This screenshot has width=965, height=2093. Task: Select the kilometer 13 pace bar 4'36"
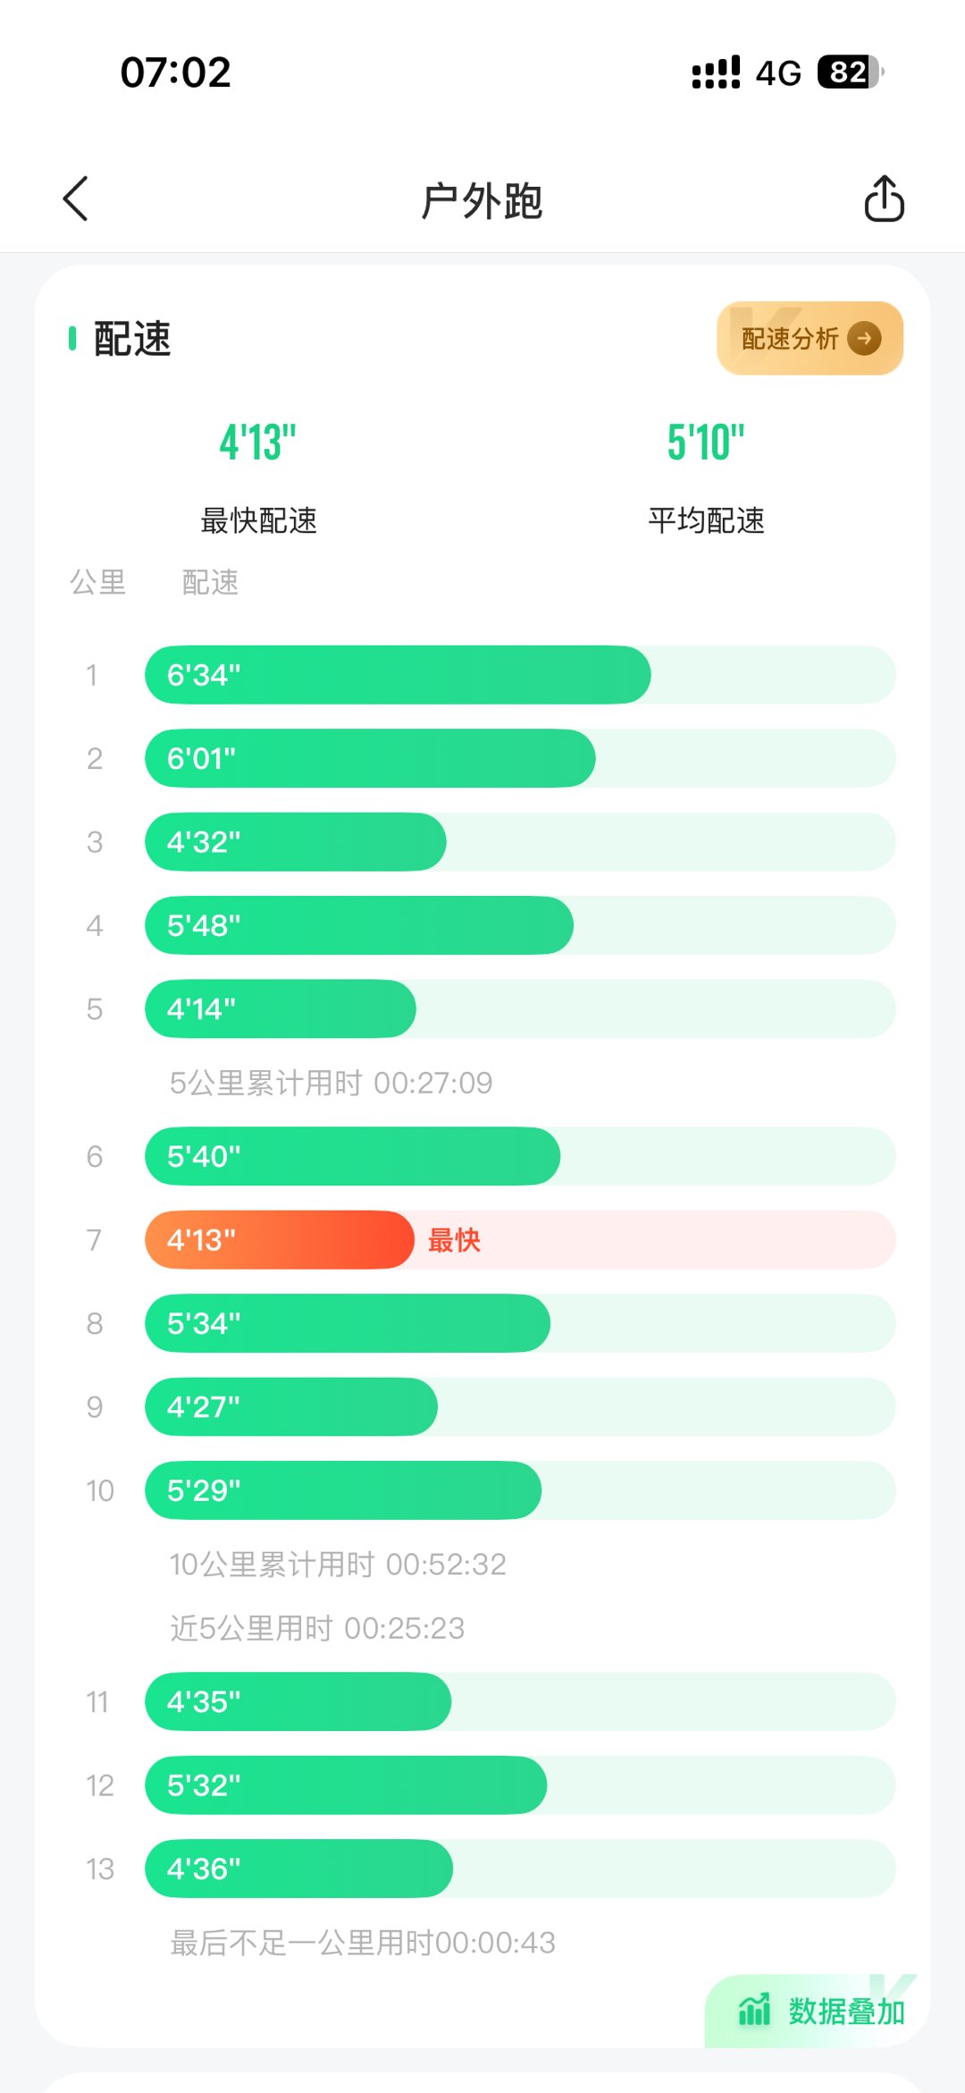tap(298, 1869)
